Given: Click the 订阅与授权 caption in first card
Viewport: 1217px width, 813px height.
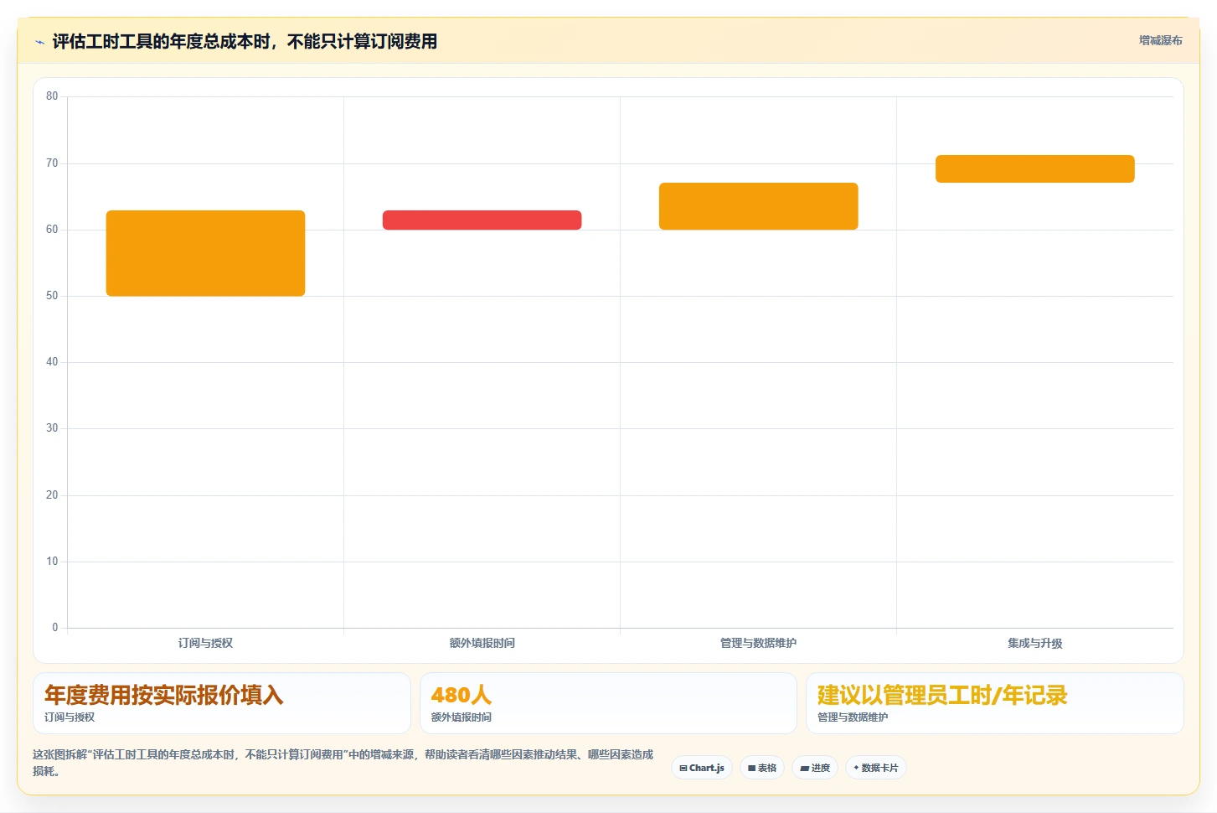Looking at the screenshot, I should (x=70, y=717).
